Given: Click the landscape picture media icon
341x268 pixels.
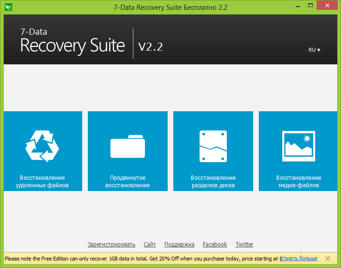Looking at the screenshot, I should point(298,145).
